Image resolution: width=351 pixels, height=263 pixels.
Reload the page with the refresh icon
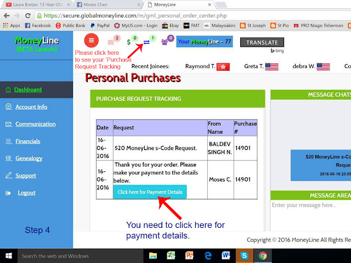click(x=28, y=16)
